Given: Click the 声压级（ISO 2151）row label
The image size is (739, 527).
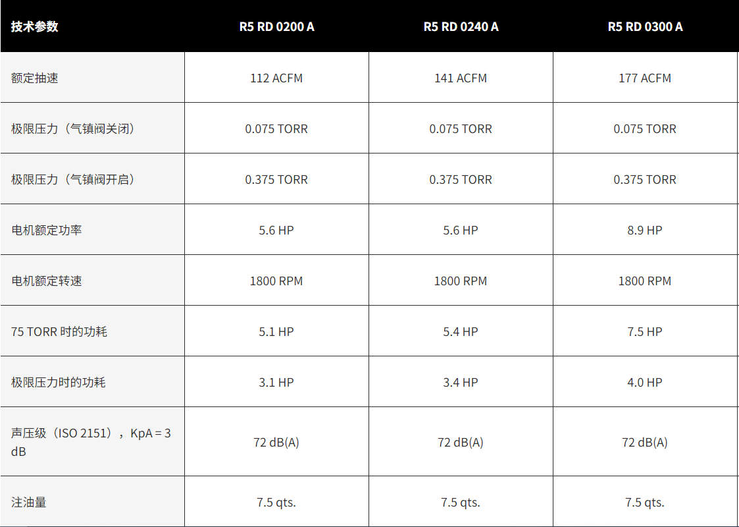Looking at the screenshot, I should point(91,442).
